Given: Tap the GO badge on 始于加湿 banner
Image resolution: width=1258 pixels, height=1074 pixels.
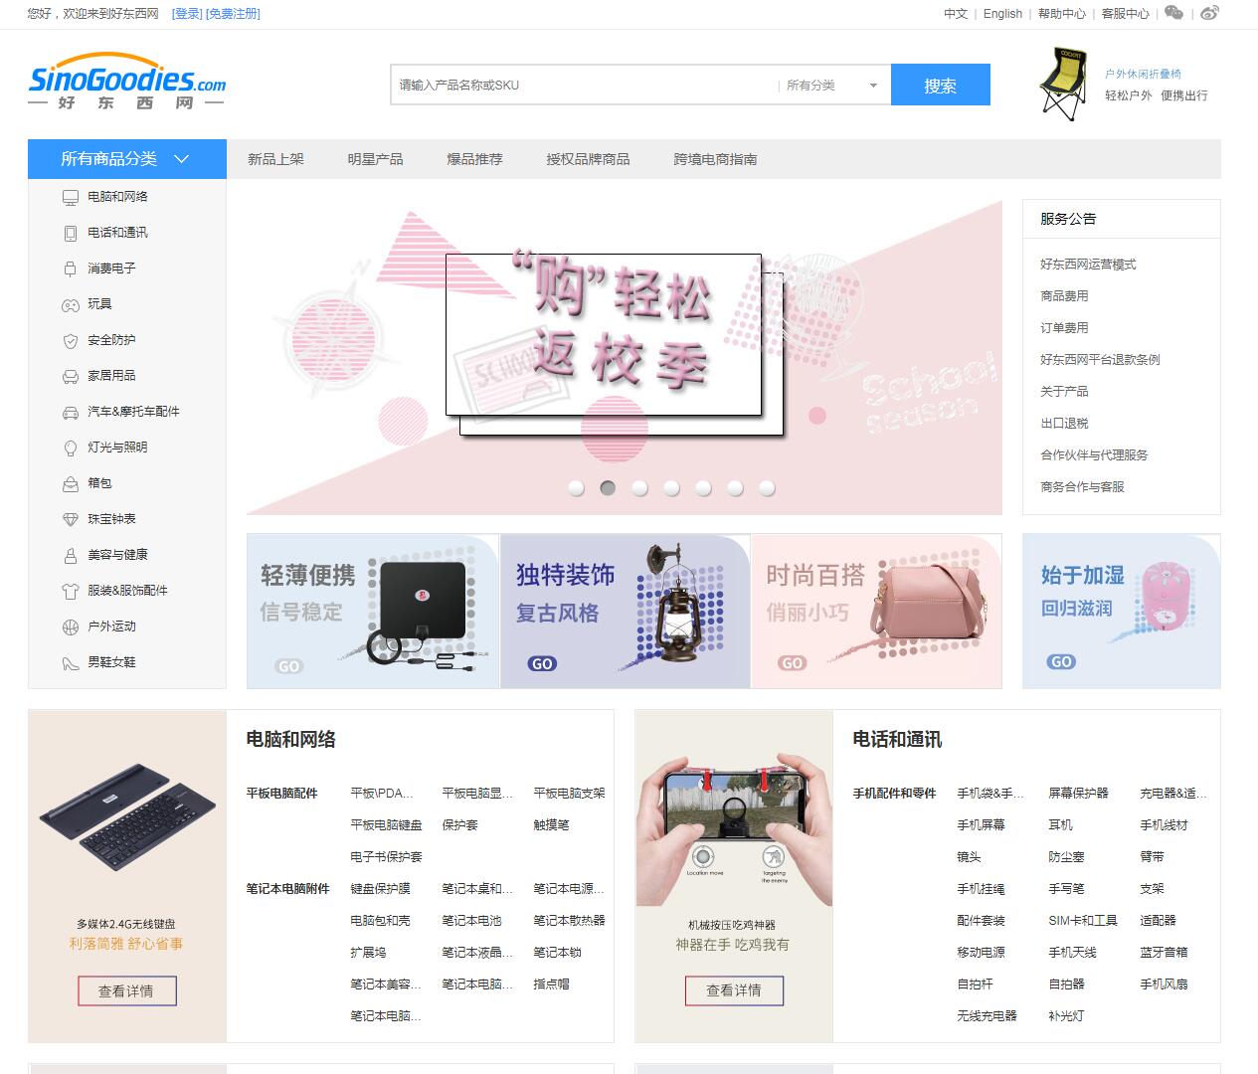Looking at the screenshot, I should tap(1061, 661).
